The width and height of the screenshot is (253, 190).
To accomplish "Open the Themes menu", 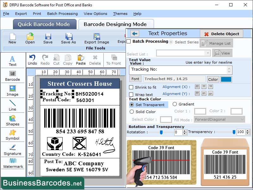I will 120,14.
